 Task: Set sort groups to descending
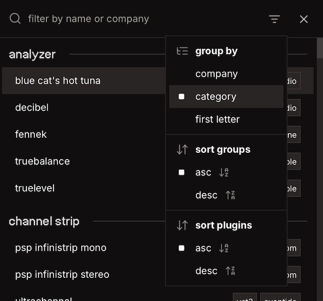click(206, 195)
